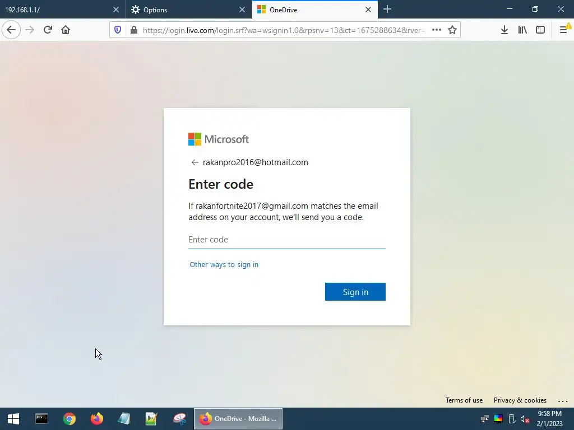
Task: Open Privacy & cookies link
Action: tap(520, 400)
